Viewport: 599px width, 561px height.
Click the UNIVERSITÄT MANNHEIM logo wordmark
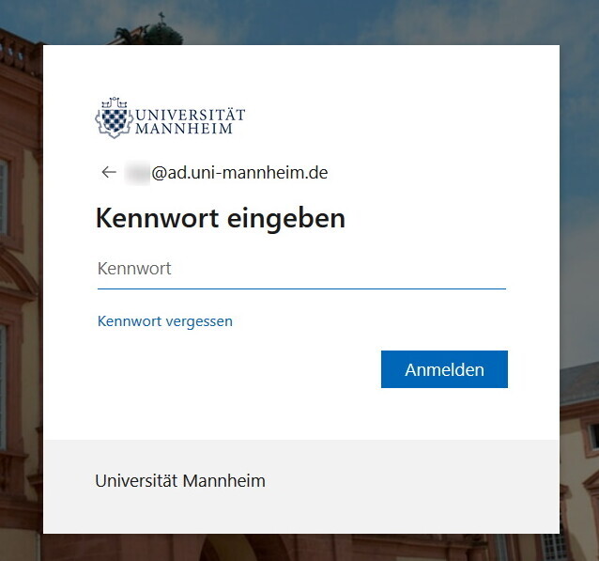[x=191, y=121]
